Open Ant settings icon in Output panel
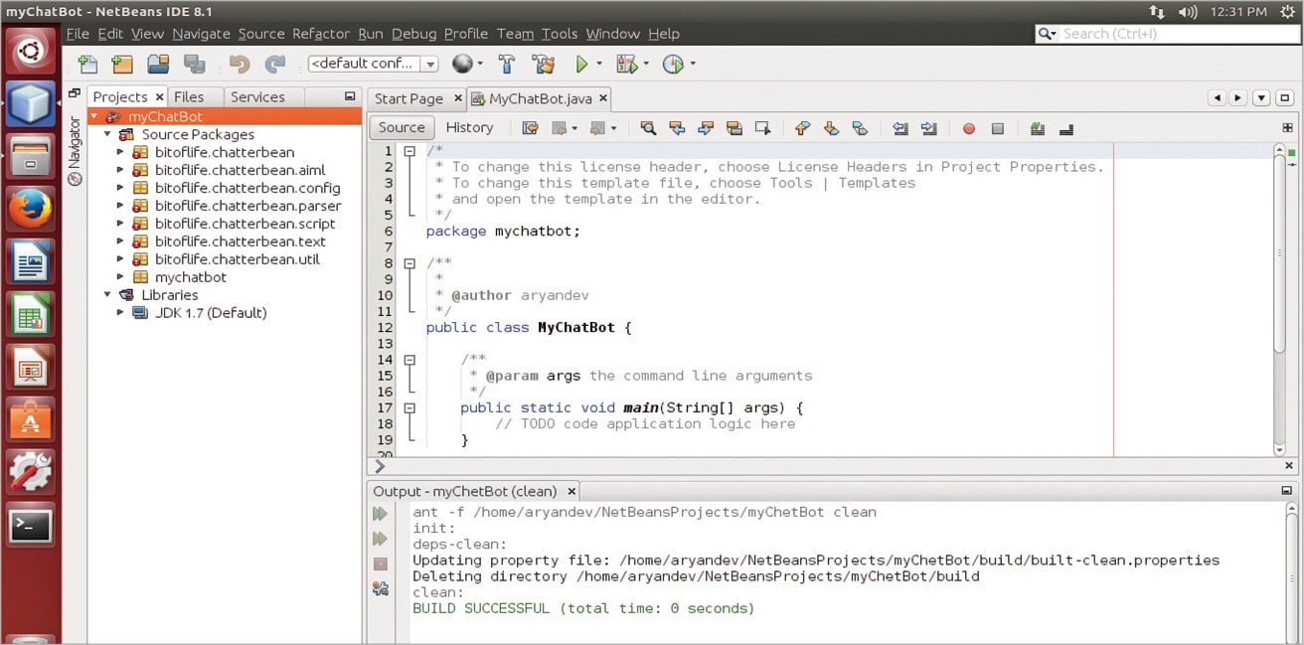Viewport: 1304px width, 645px height. pos(380,588)
